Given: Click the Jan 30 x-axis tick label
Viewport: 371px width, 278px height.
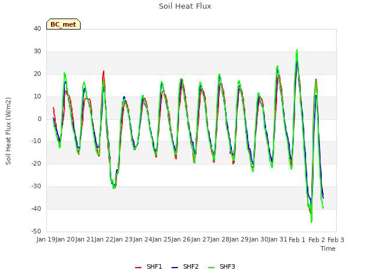Looking at the screenshot, I should point(259,240).
